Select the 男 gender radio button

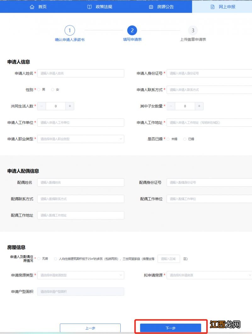tap(41, 89)
